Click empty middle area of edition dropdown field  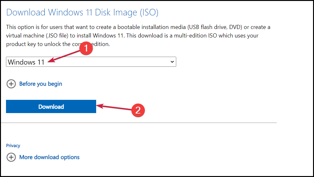point(108,62)
